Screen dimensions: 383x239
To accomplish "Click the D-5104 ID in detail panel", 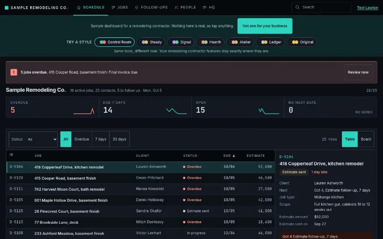I will [286, 157].
